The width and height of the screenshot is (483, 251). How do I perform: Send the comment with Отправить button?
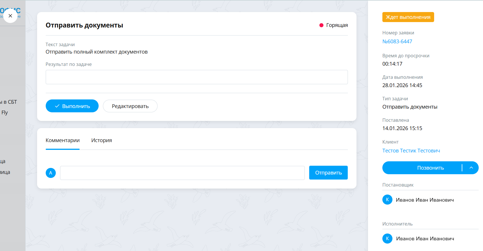[x=328, y=173]
